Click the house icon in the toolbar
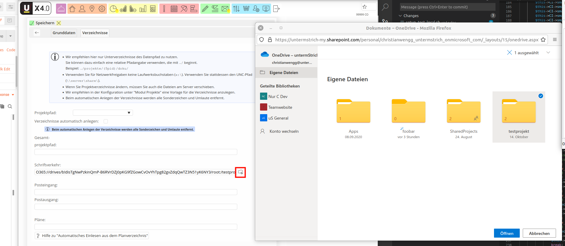Viewport: 565px width, 246px height. [x=72, y=9]
